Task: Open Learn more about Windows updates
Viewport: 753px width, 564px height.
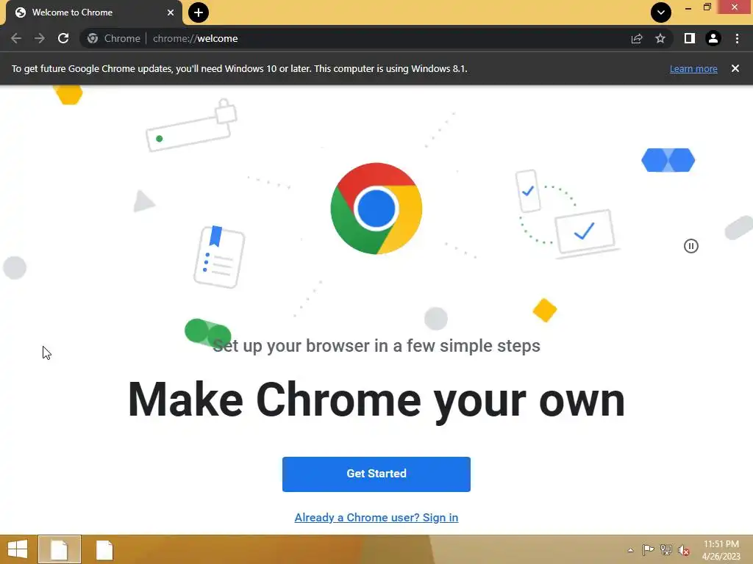Action: pos(693,68)
